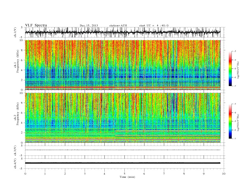Click the ch.1 'Frequency (kHz)' axis title

tap(18, 61)
